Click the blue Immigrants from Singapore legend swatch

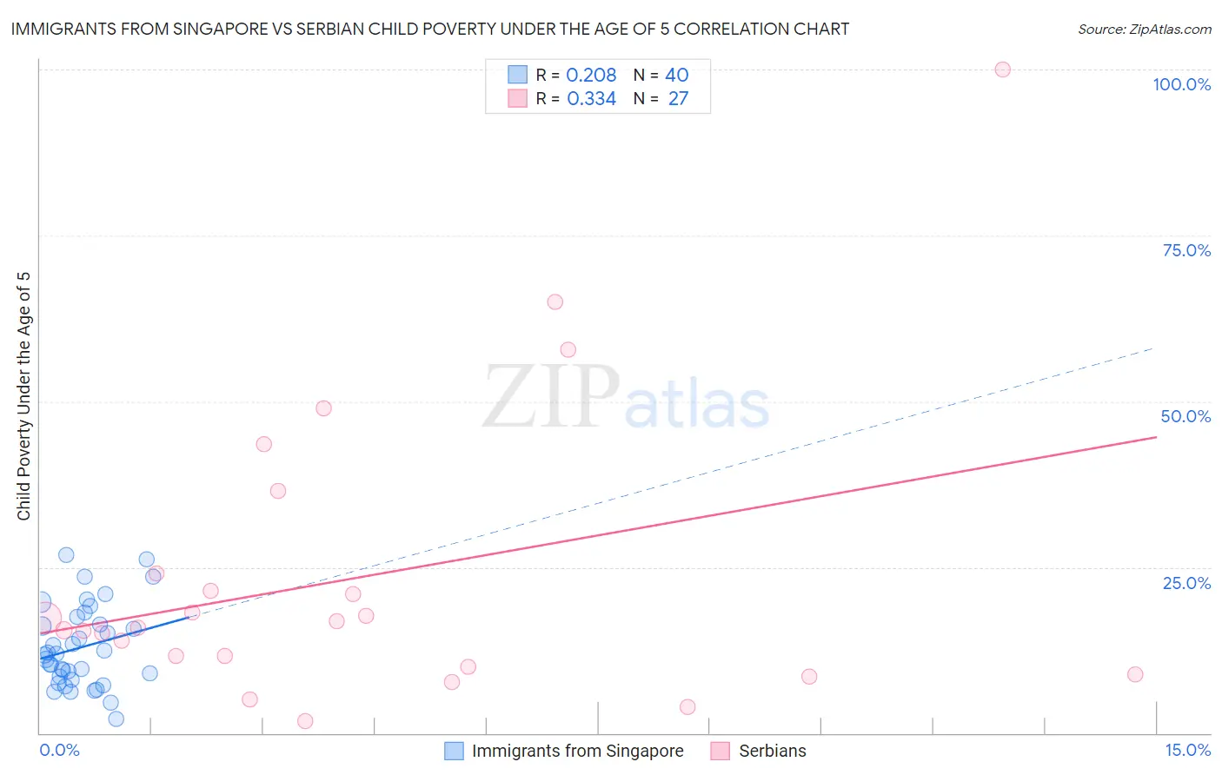pyautogui.click(x=454, y=751)
